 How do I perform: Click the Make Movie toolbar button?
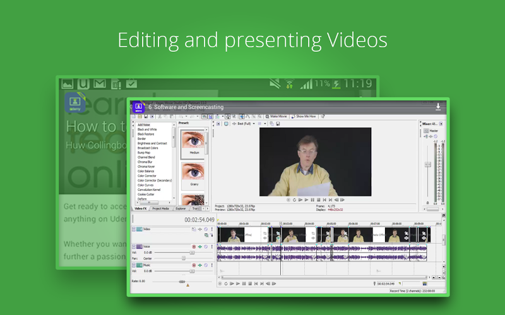coord(277,117)
